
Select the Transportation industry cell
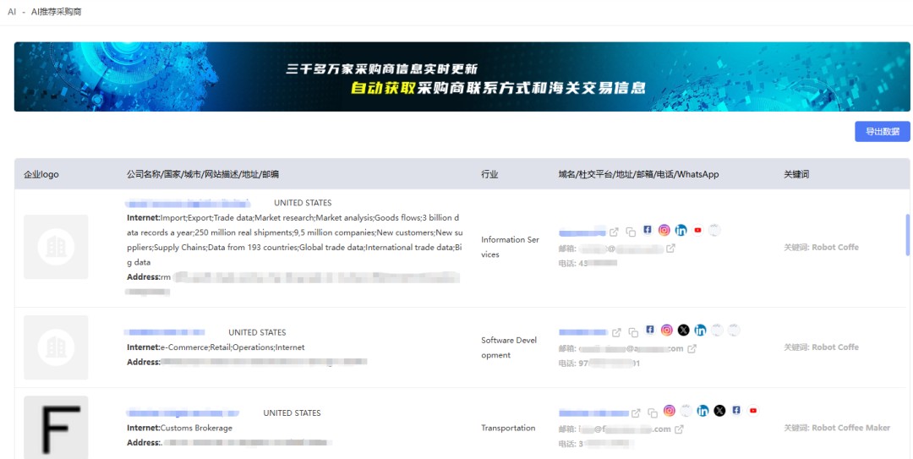[x=508, y=428]
